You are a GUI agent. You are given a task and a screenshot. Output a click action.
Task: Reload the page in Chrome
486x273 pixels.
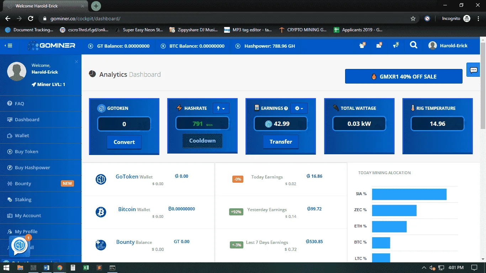[x=31, y=18]
